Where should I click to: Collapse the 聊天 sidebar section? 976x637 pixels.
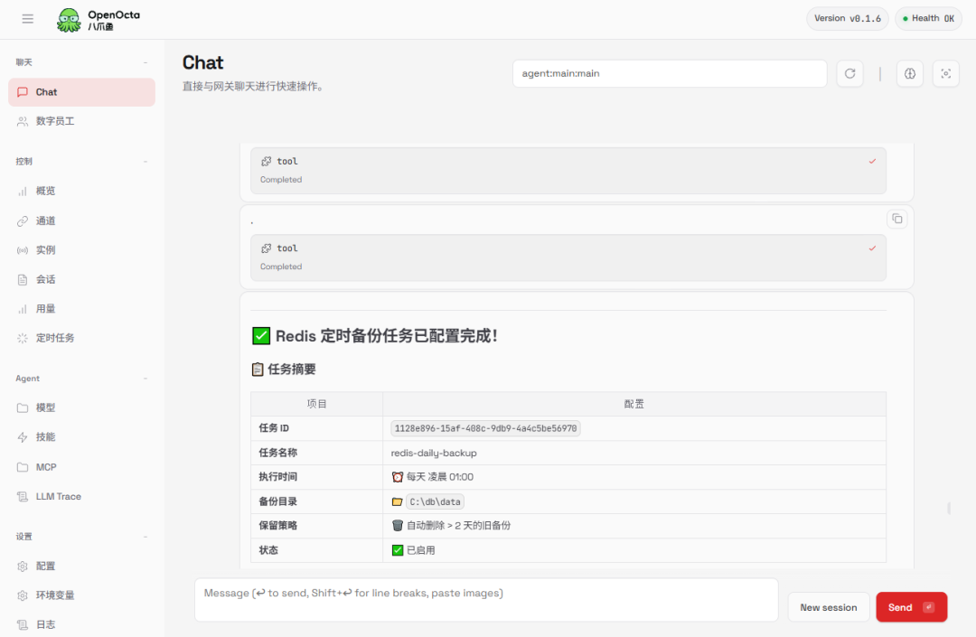point(145,62)
